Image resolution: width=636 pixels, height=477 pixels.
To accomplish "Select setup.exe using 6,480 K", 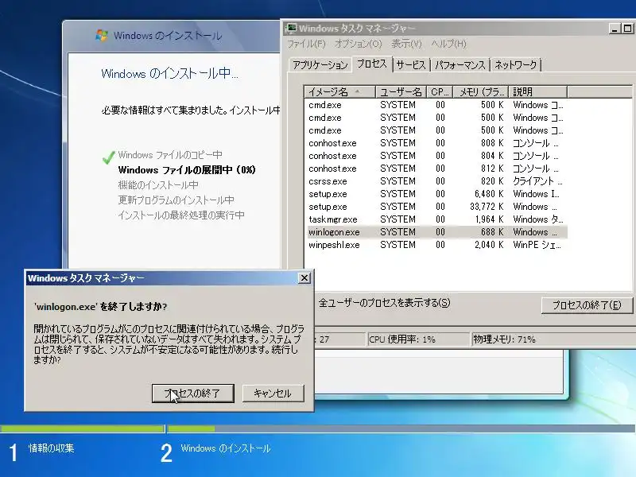I will point(436,194).
